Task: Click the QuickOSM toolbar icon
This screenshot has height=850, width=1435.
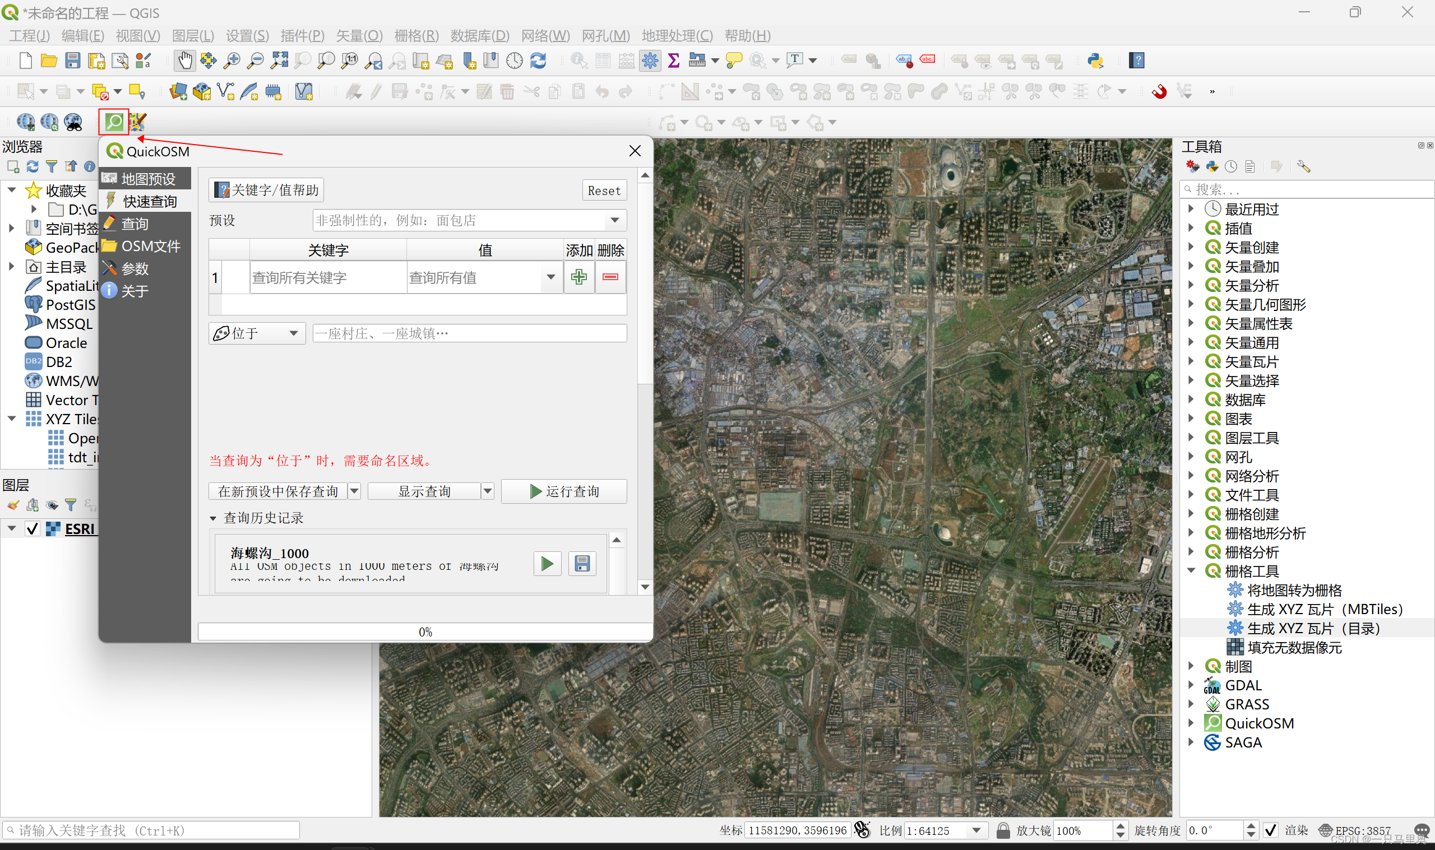Action: pyautogui.click(x=114, y=122)
